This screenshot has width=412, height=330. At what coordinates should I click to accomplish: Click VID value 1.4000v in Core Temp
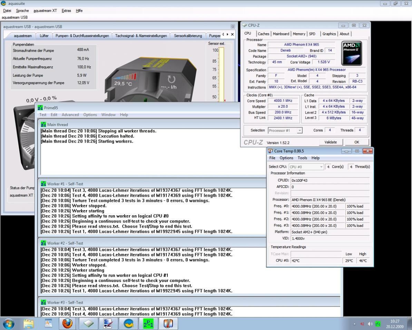click(x=330, y=238)
